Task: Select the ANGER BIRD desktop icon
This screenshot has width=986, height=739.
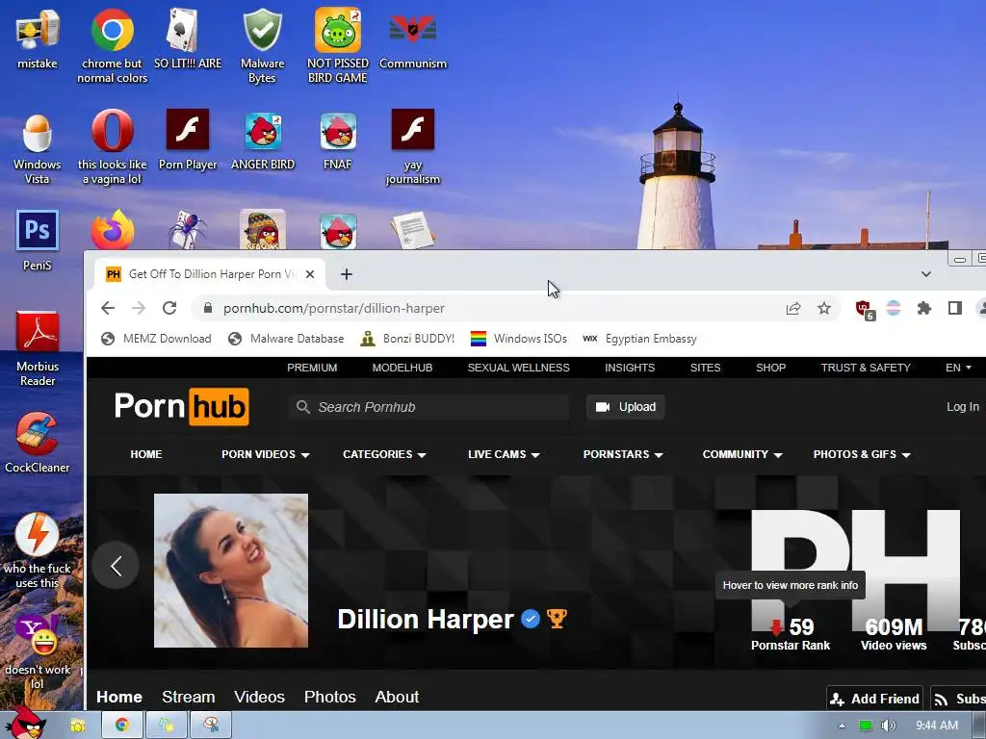Action: coord(263,140)
